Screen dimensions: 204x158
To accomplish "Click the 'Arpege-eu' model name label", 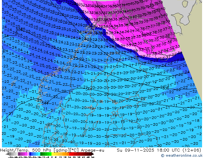I will 92,150.
